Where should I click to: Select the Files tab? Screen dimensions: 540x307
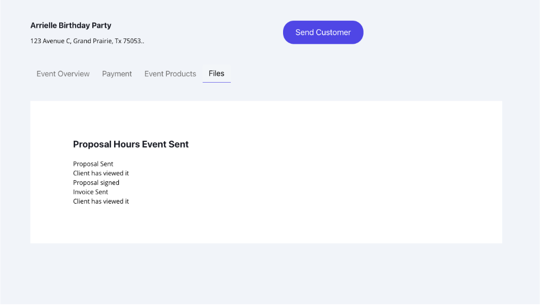coord(216,74)
